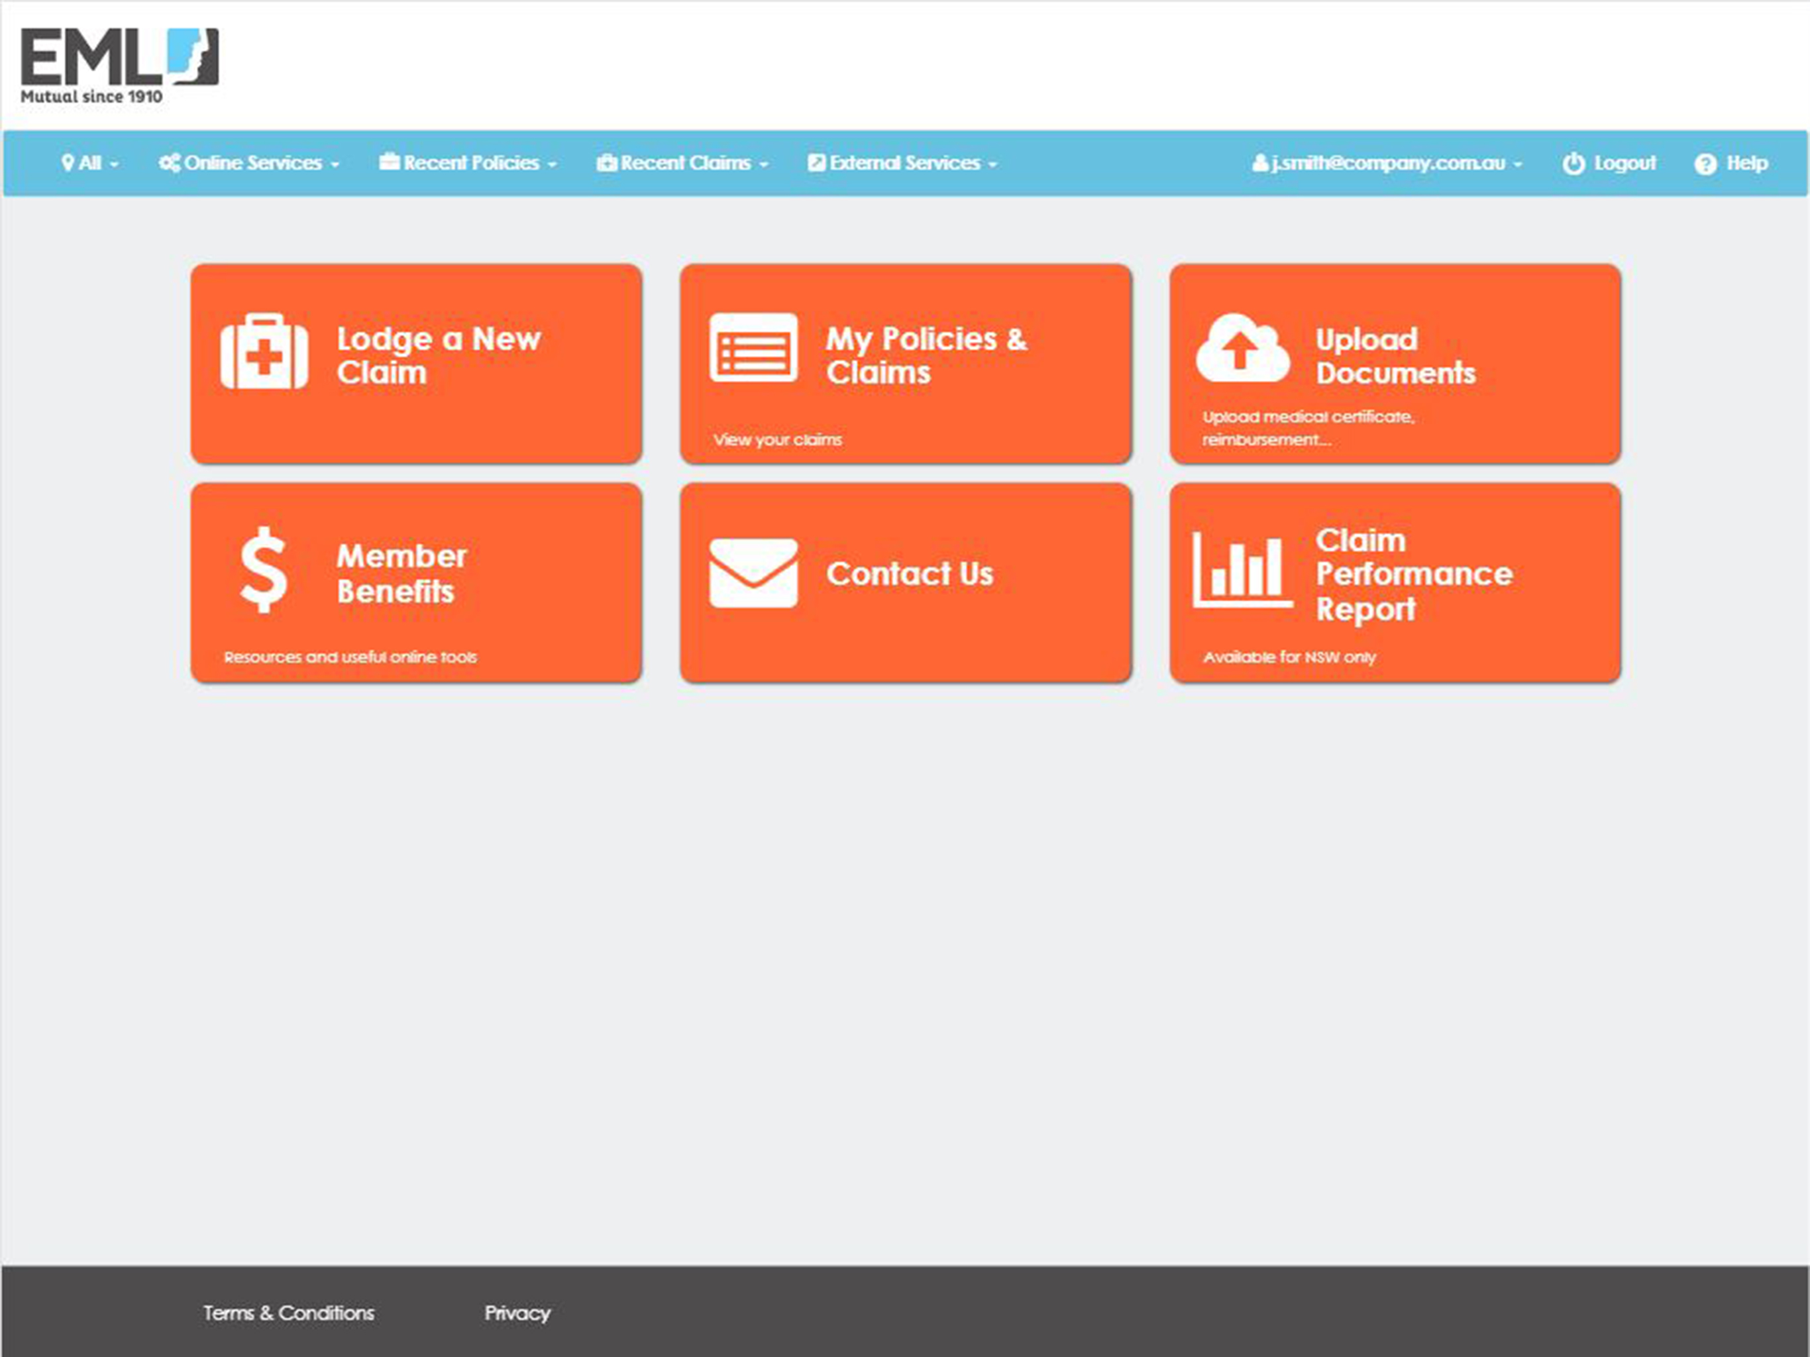Click the briefcase icon beside Recent Policies
The height and width of the screenshot is (1357, 1810).
389,162
